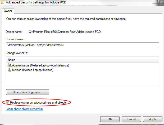Click the folder icon in the title bar

[2, 2]
